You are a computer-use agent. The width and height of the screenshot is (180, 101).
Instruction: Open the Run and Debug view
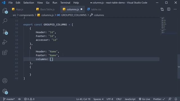coord(5,42)
